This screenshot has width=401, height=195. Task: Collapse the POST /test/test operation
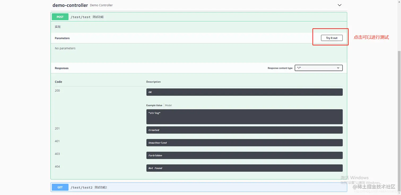click(199, 17)
